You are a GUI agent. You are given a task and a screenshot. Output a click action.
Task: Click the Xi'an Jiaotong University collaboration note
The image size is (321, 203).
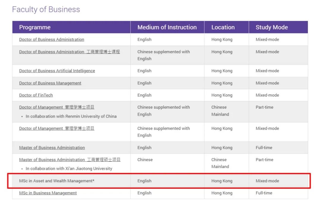pos(69,169)
